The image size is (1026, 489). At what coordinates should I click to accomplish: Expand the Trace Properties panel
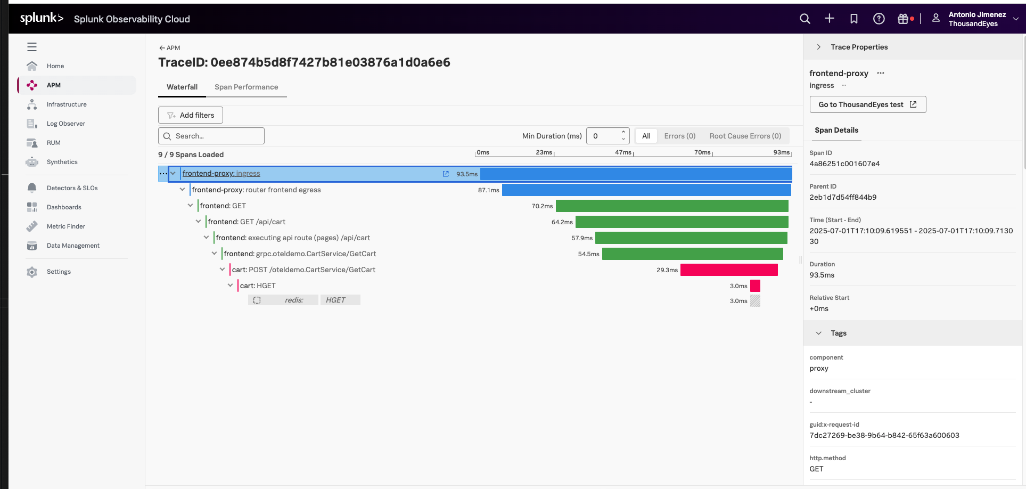(x=819, y=47)
